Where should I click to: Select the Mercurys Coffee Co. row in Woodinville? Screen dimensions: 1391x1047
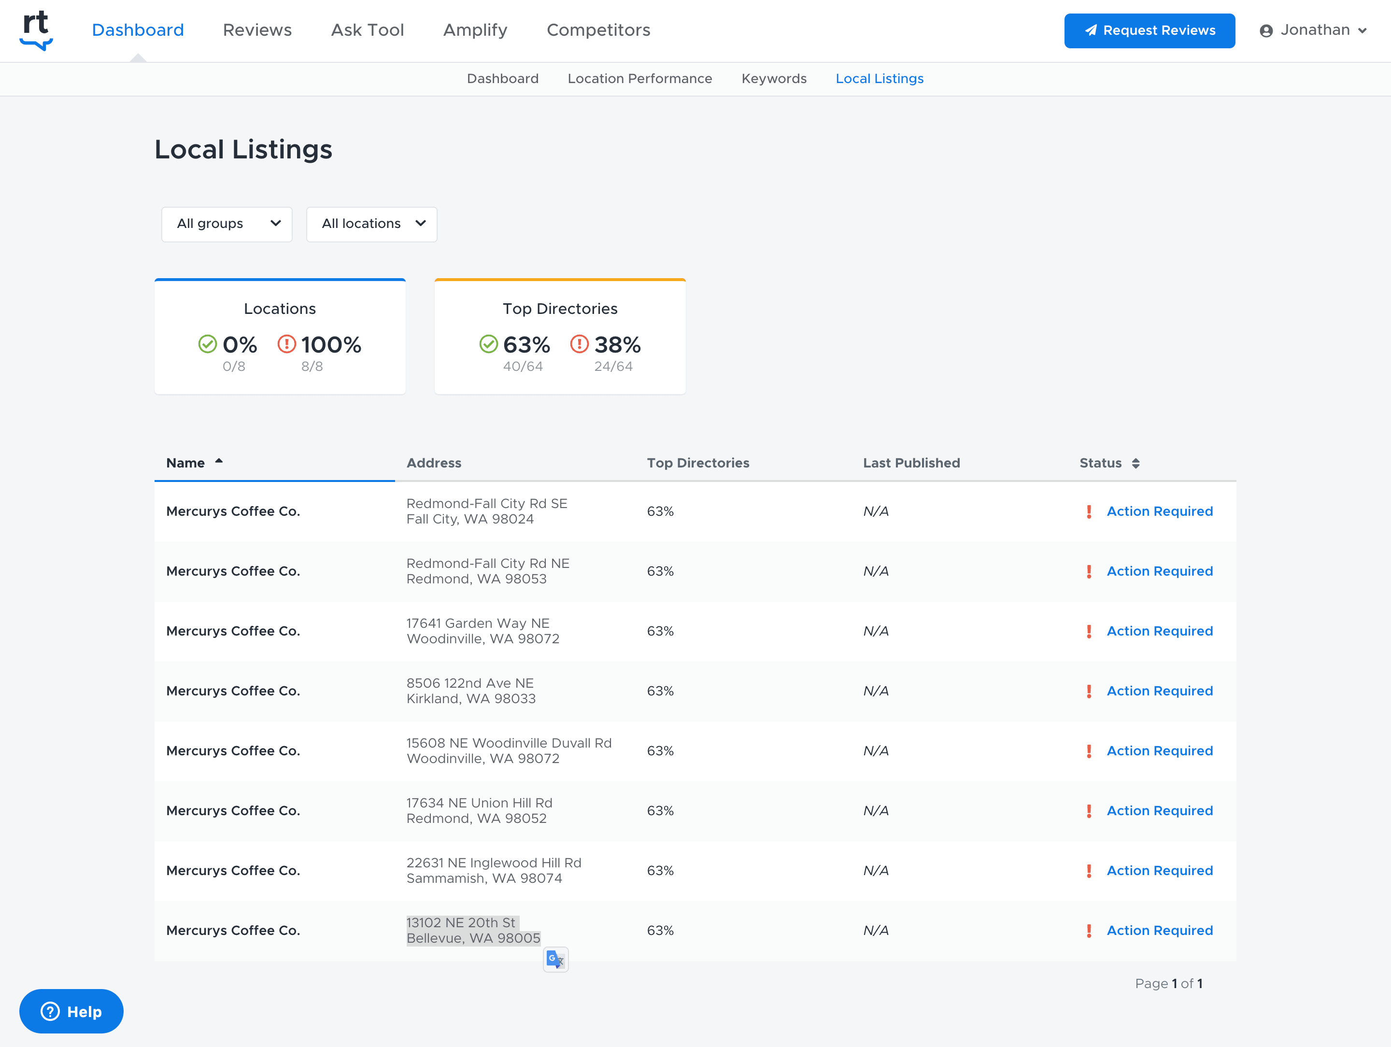pyautogui.click(x=233, y=631)
